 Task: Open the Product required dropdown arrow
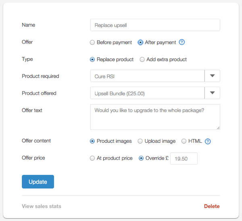coord(213,76)
